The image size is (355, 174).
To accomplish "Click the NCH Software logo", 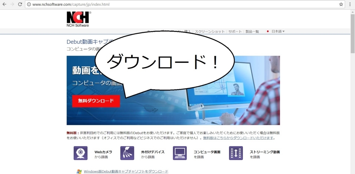I will click(x=79, y=19).
